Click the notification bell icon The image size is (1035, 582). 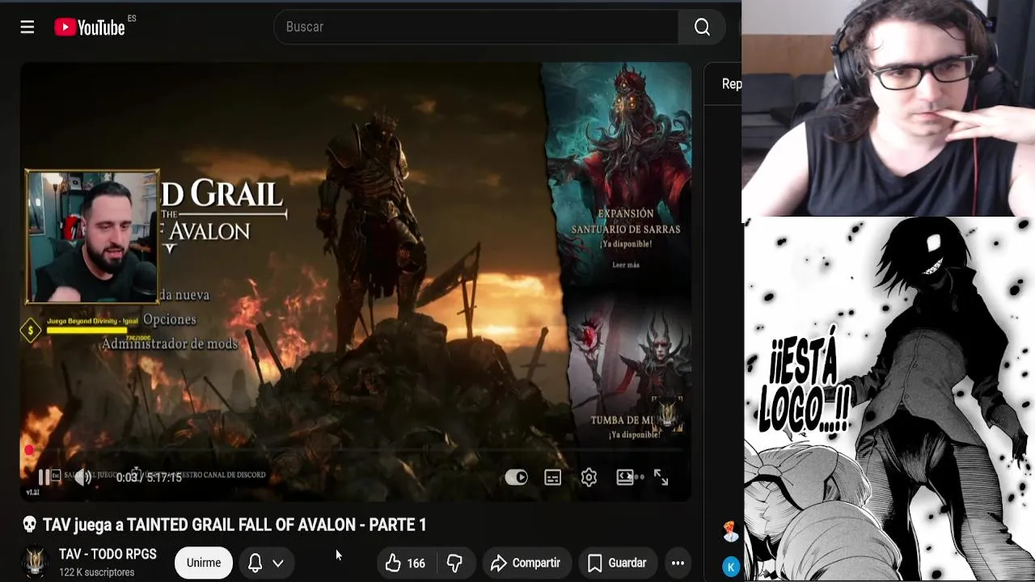coord(255,563)
